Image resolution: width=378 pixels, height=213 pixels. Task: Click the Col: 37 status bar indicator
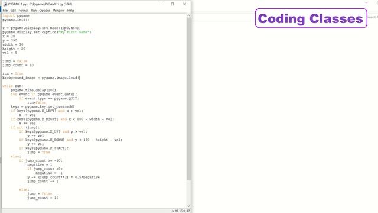pyautogui.click(x=185, y=211)
